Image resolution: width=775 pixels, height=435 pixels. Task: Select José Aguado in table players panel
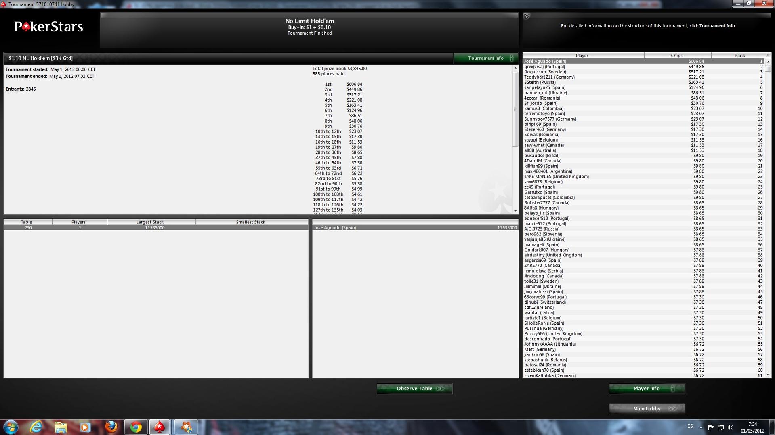point(415,228)
